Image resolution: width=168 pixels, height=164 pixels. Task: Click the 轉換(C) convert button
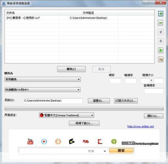click(x=71, y=69)
